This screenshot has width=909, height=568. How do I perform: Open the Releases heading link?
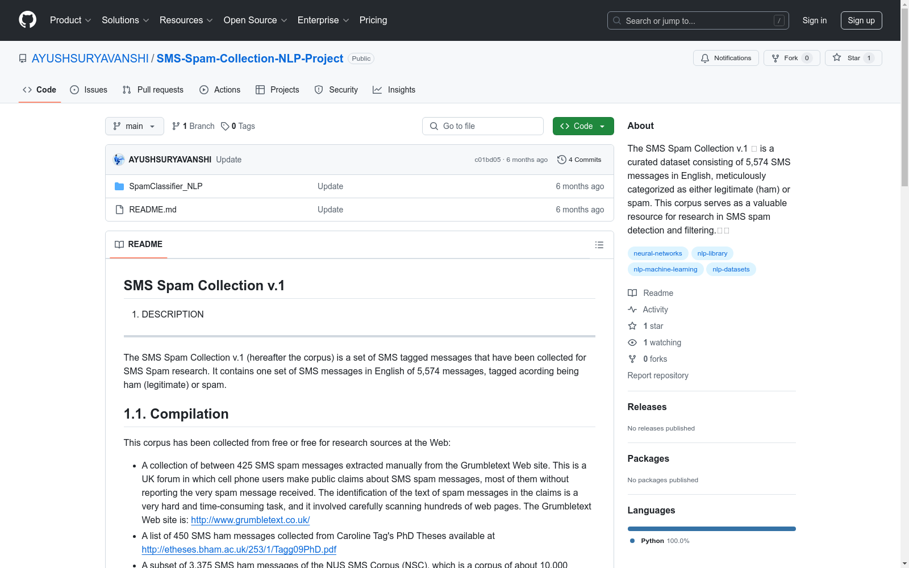[647, 407]
